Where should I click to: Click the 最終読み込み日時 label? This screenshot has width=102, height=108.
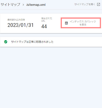tap(16, 20)
